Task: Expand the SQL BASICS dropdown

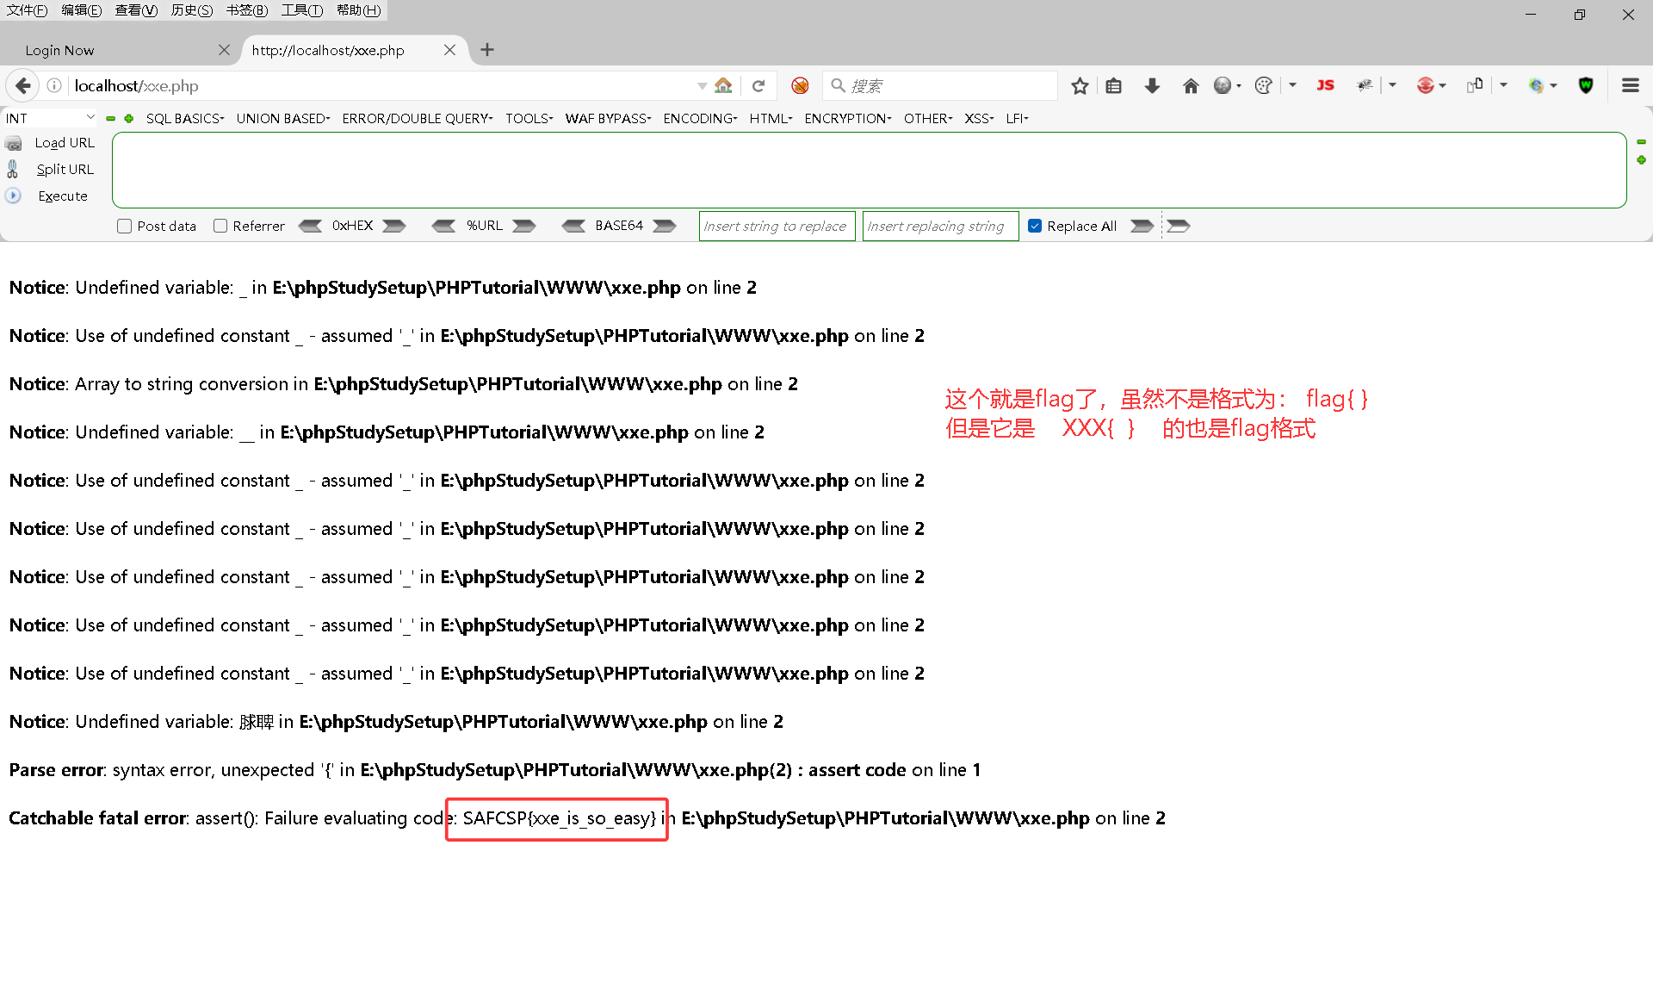Action: tap(185, 119)
